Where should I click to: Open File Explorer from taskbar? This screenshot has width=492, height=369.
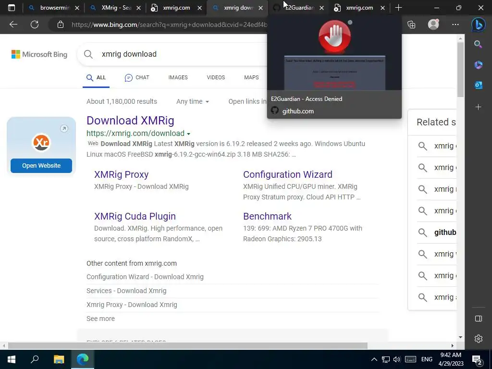59,359
